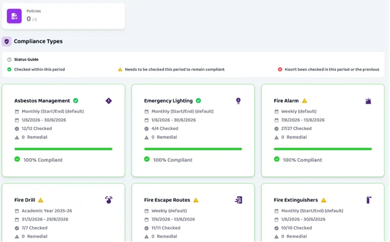390x242 pixels.
Task: Click the Fire Extinguishers extinguisher icon
Action: [369, 200]
